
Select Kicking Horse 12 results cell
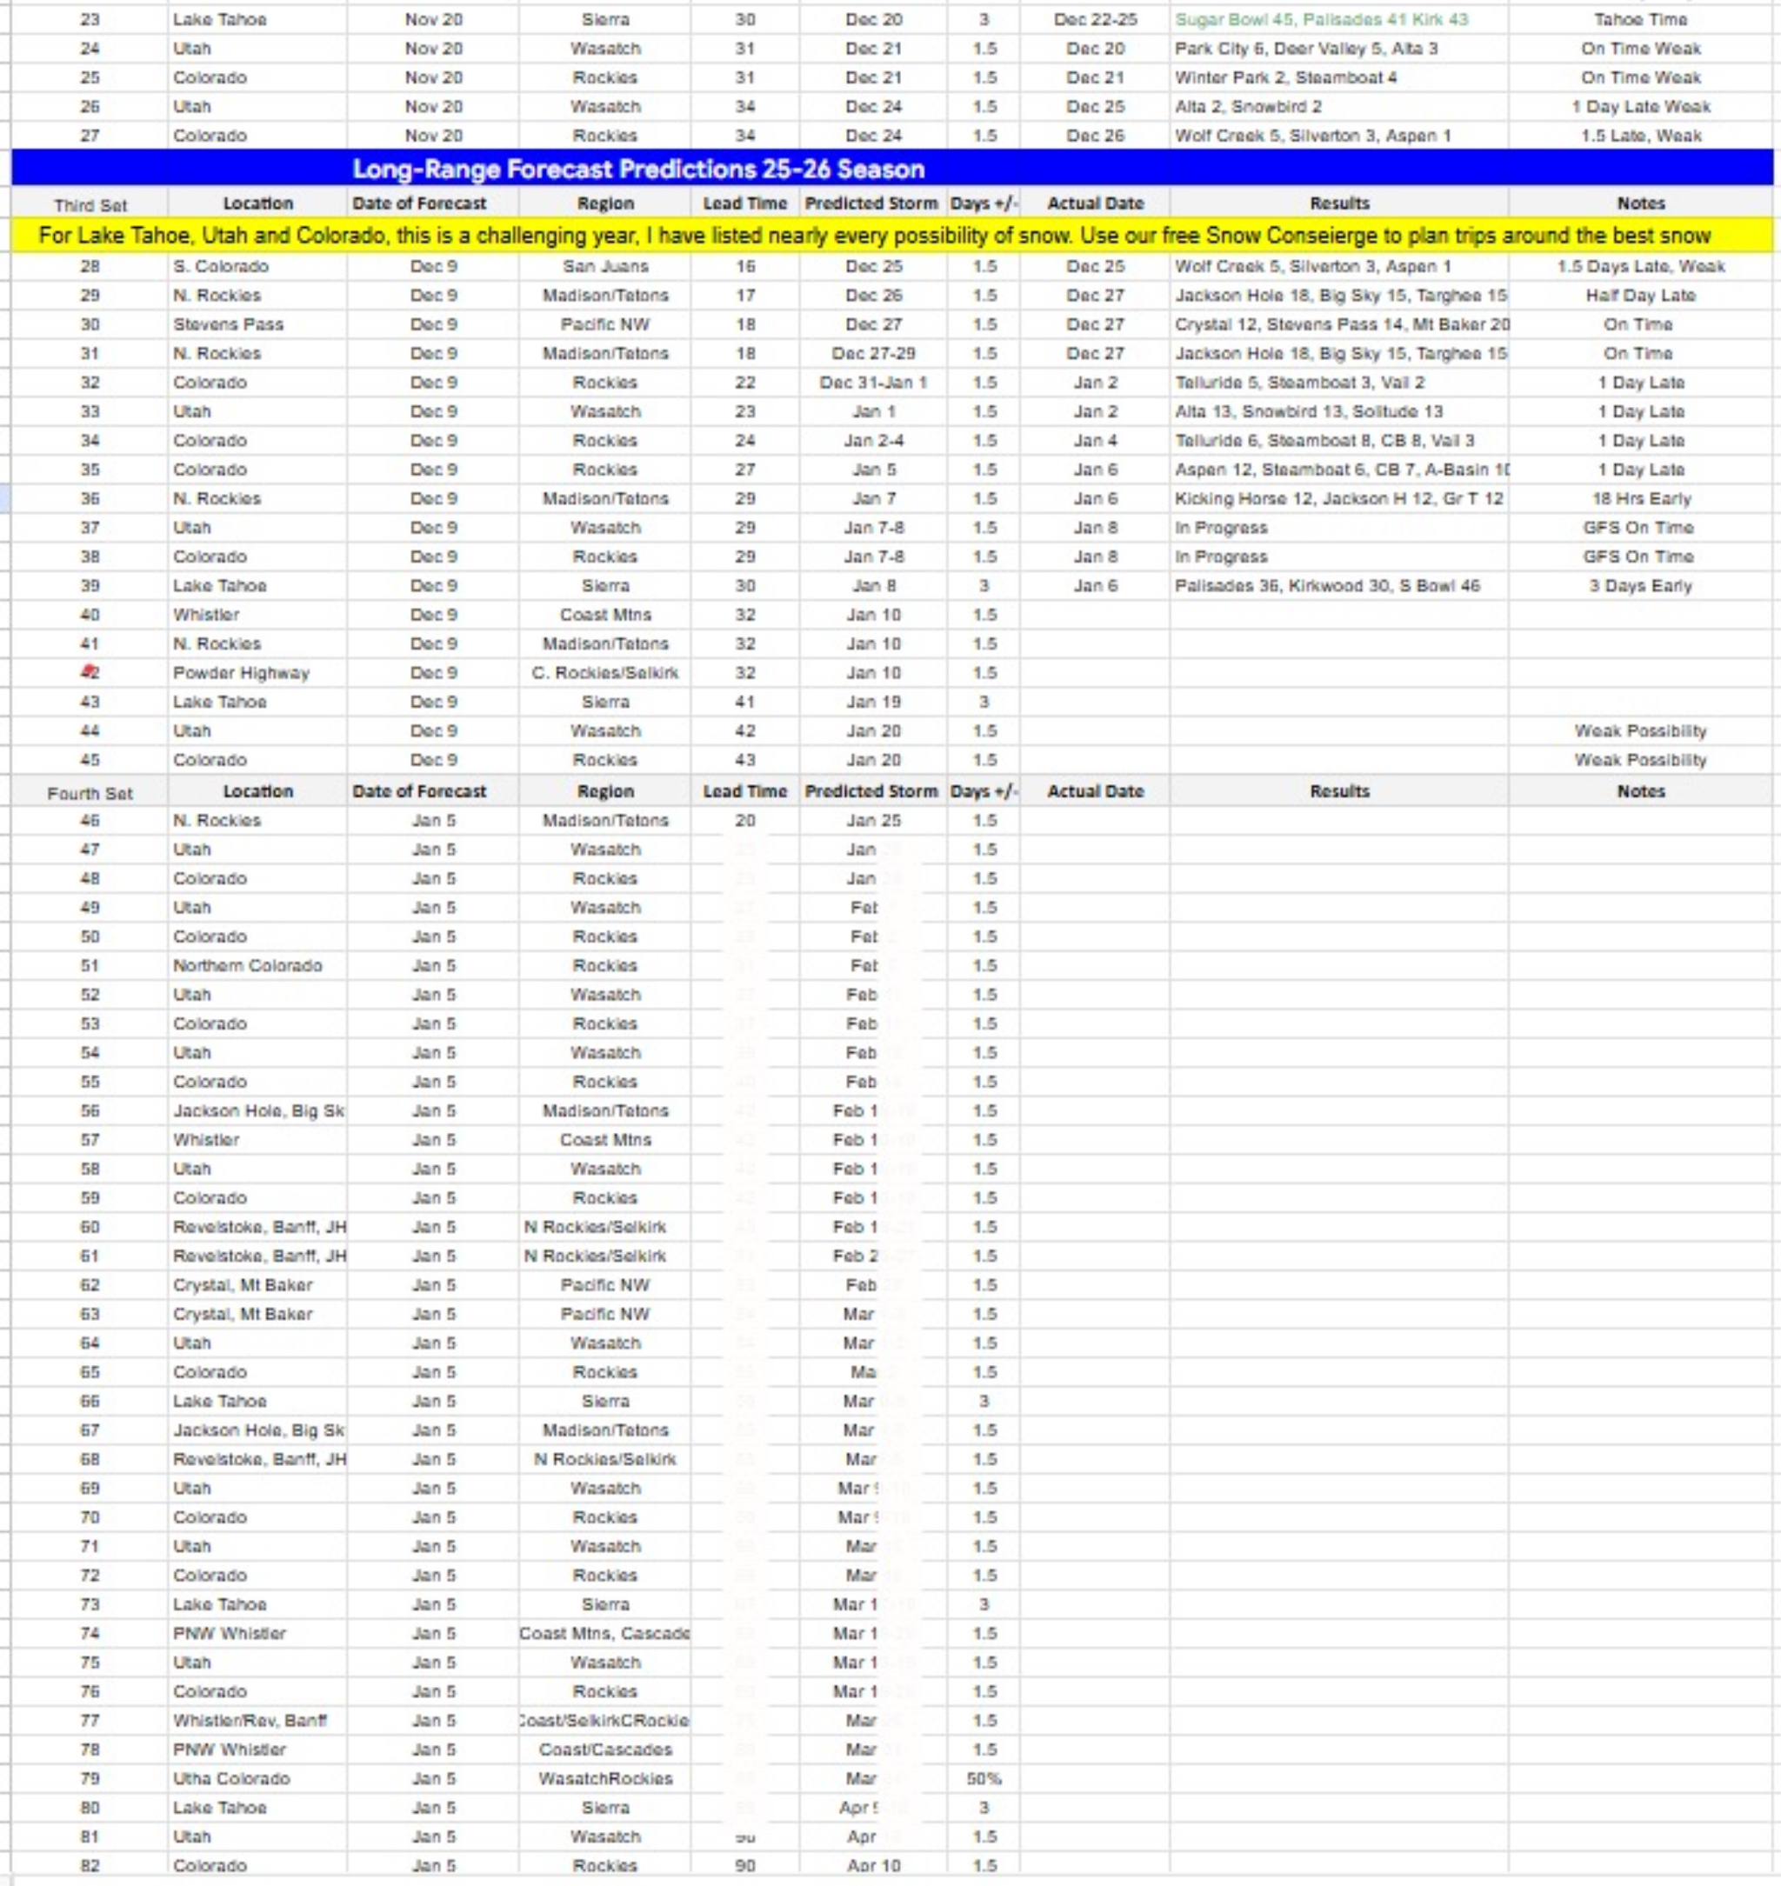click(1338, 498)
